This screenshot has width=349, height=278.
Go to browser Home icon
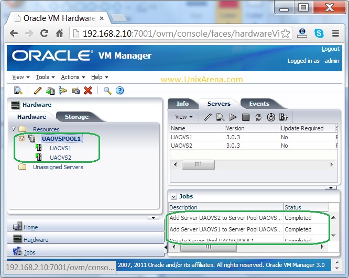[59, 34]
